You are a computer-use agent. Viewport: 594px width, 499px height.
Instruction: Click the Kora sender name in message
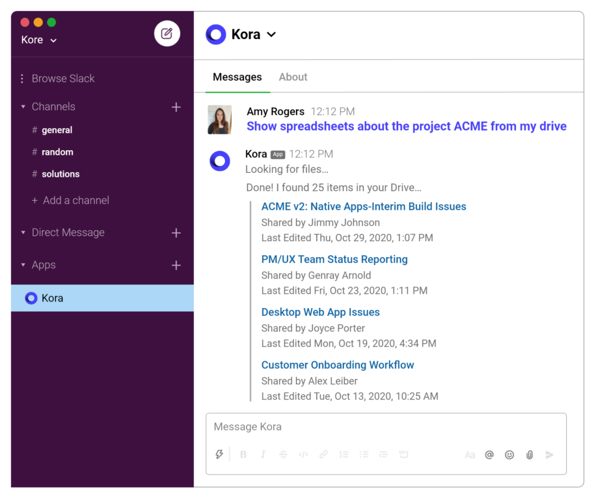coord(256,154)
